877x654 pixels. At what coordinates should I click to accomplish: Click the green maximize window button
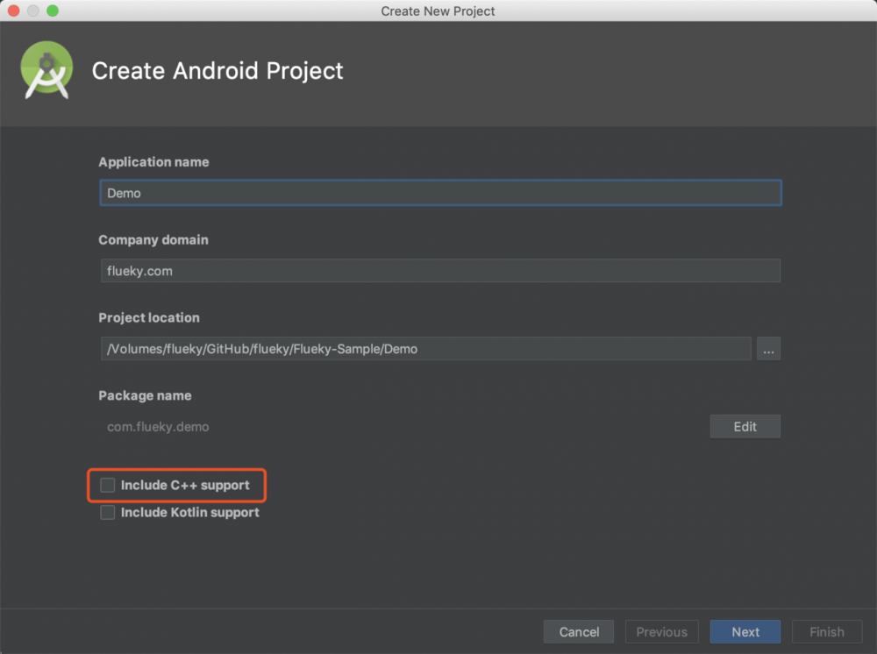point(53,11)
